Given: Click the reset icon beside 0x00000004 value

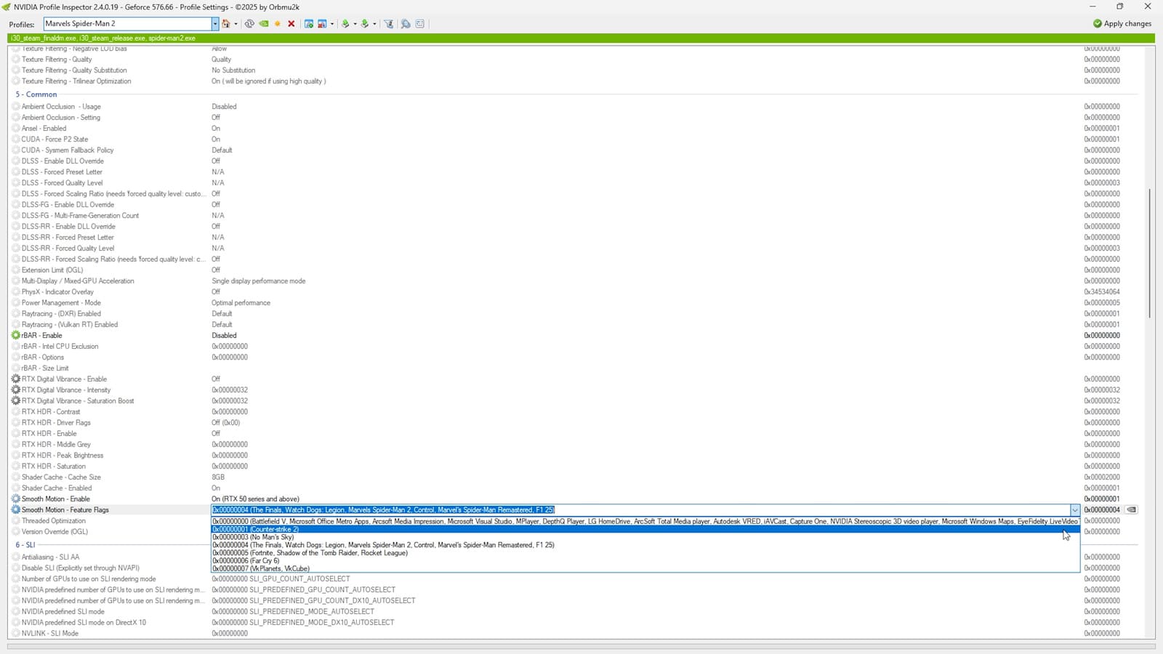Looking at the screenshot, I should [x=1131, y=510].
